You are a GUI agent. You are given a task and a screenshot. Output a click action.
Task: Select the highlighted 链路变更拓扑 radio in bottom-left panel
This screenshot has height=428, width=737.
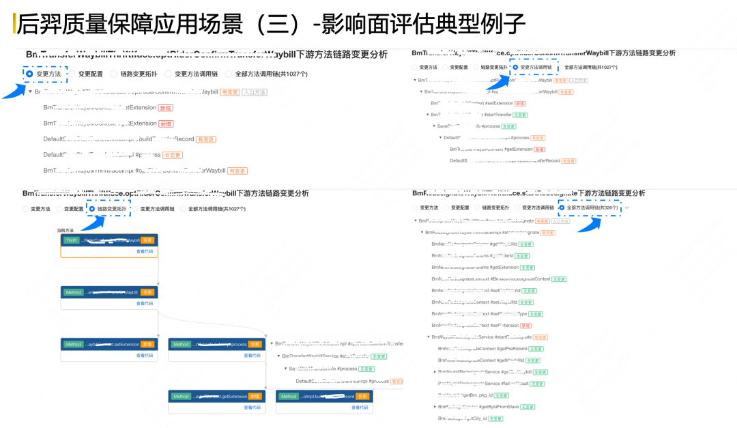[92, 209]
